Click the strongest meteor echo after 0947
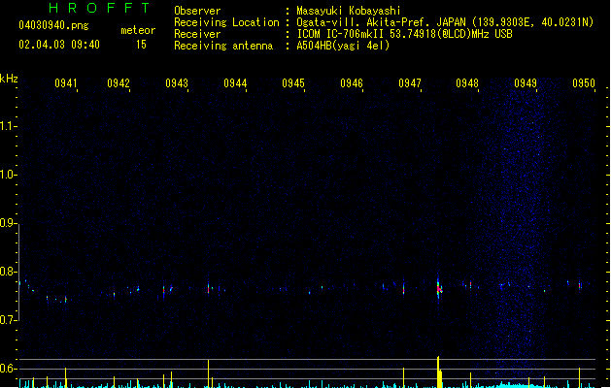The width and height of the screenshot is (611, 388). click(x=439, y=289)
